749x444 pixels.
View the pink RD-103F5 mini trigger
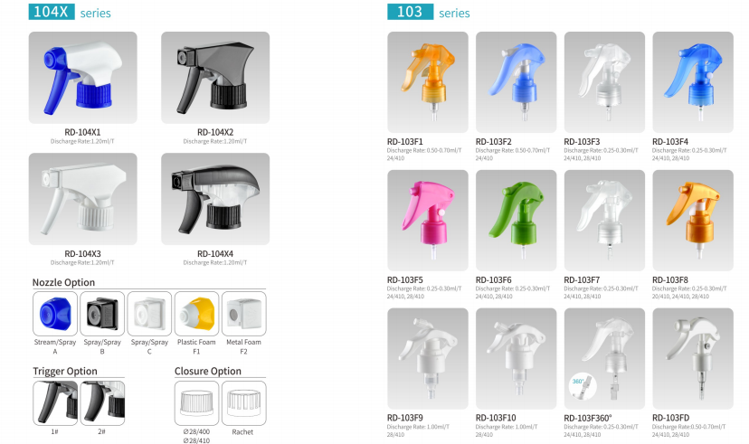click(428, 221)
